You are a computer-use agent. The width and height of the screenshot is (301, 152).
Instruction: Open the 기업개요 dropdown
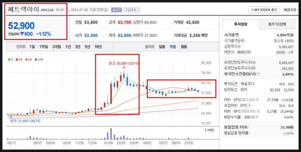[132, 10]
